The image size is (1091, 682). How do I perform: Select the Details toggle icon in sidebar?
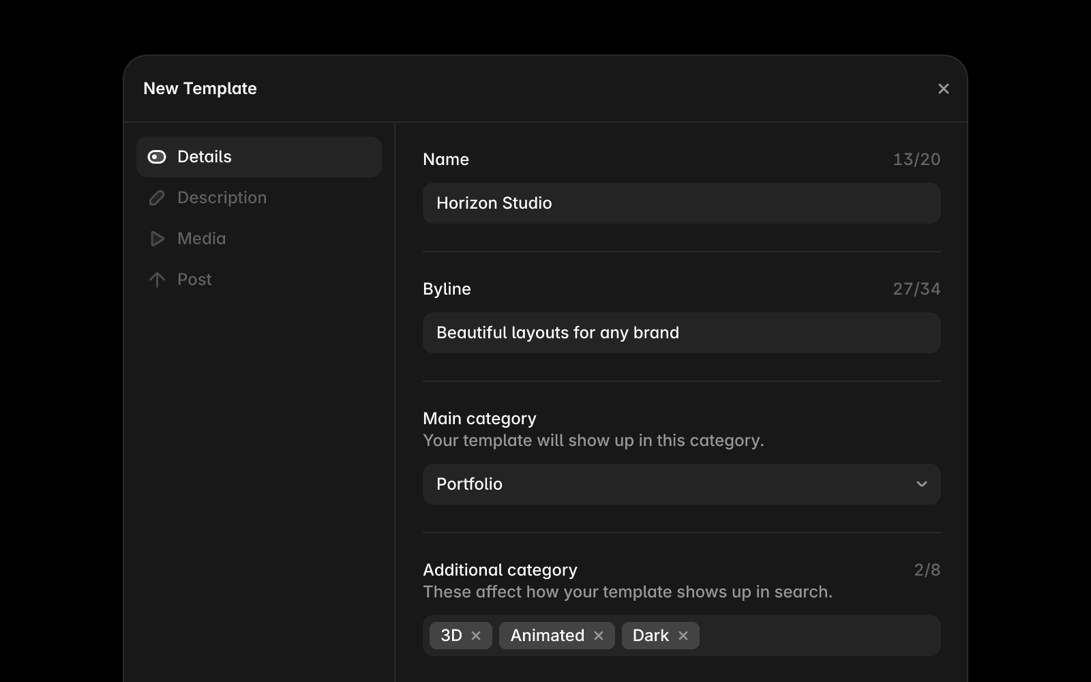tap(157, 157)
